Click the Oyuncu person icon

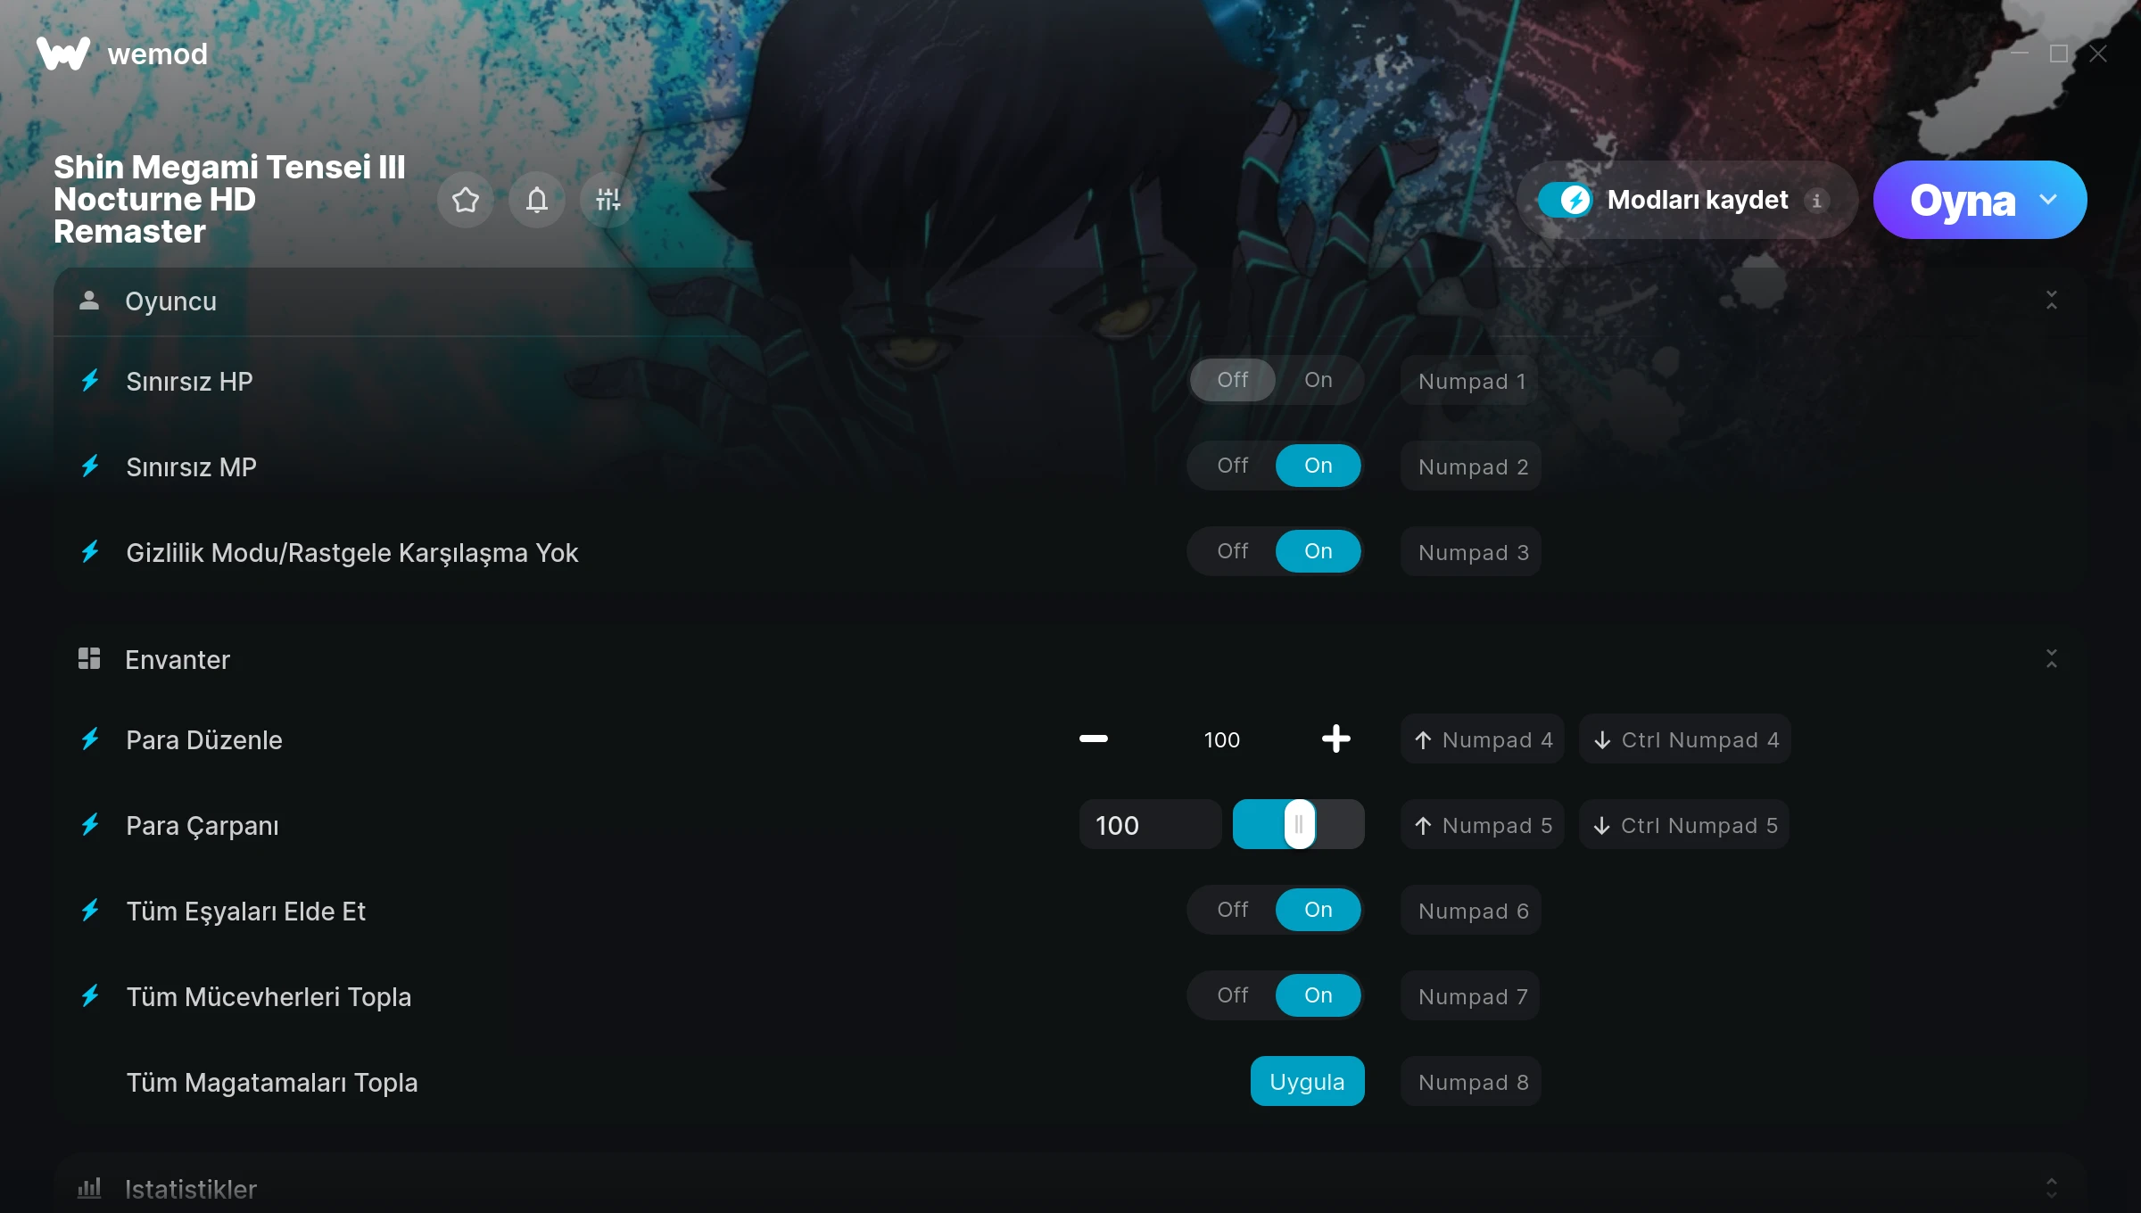89,301
